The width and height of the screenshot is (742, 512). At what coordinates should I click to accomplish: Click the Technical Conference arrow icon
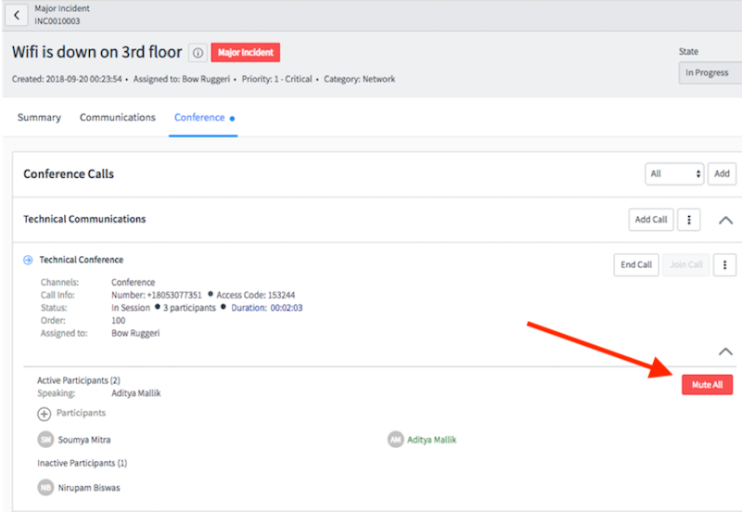(28, 260)
